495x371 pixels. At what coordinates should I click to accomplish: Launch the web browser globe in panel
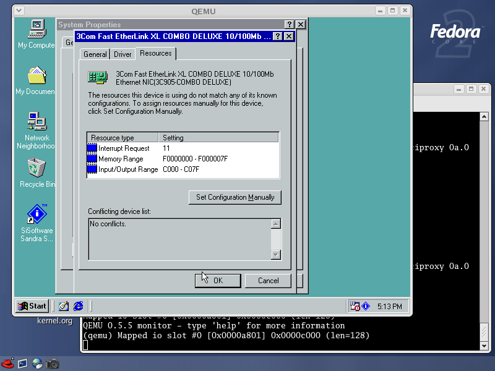(37, 364)
